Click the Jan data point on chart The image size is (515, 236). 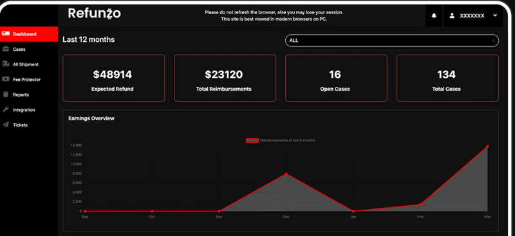[x=353, y=211]
